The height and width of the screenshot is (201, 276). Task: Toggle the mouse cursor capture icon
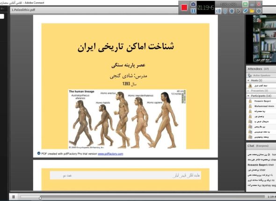[x=239, y=11]
